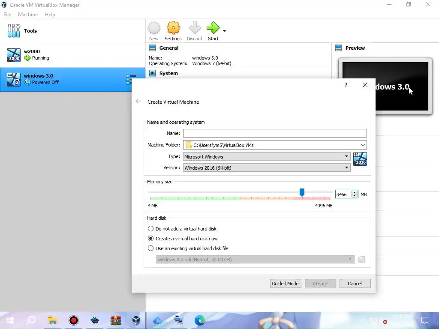Screen dimensions: 439x329
Task: Open the existing disk windows 3.0.vdi dropdown
Action: click(255, 259)
